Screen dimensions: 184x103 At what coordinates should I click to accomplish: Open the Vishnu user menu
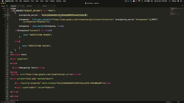coord(174,1)
